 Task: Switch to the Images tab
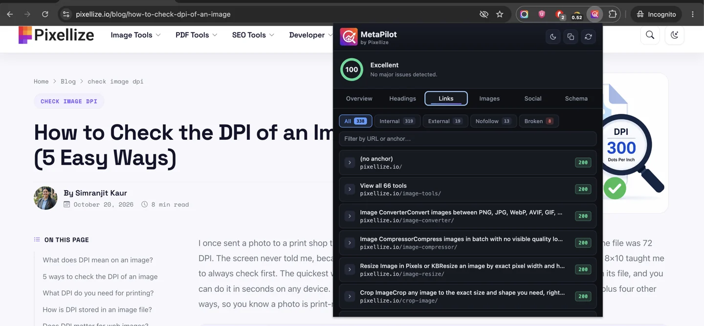point(489,98)
